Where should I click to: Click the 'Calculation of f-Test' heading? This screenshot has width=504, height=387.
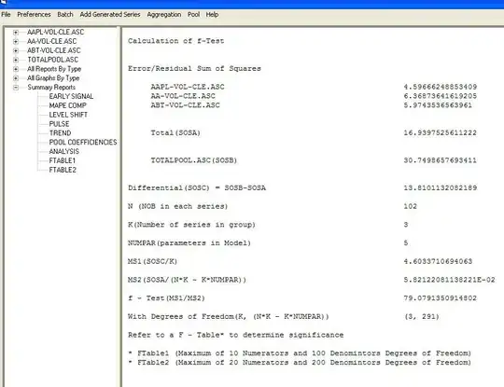tap(175, 41)
